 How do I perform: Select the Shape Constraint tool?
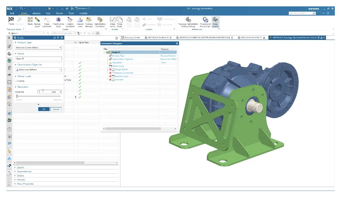[x=47, y=20]
